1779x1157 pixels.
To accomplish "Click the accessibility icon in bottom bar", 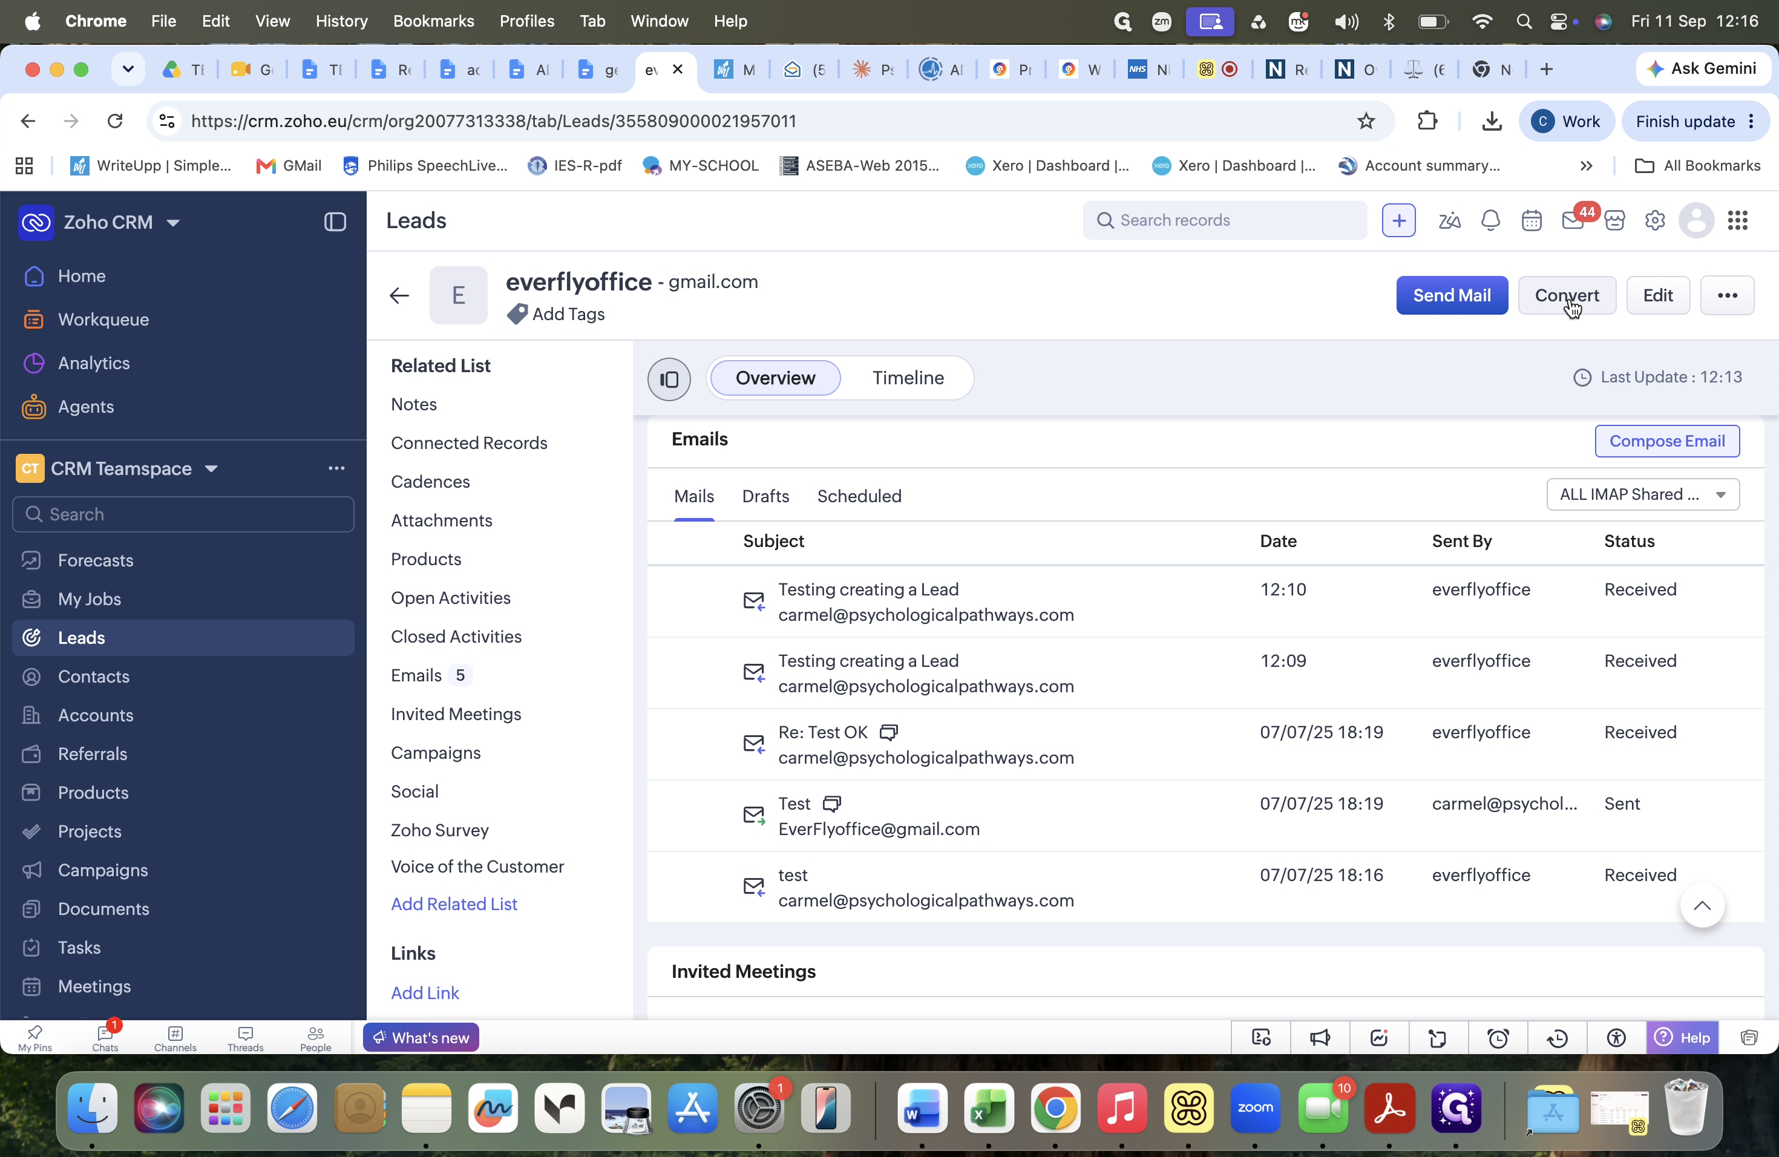I will tap(1616, 1038).
